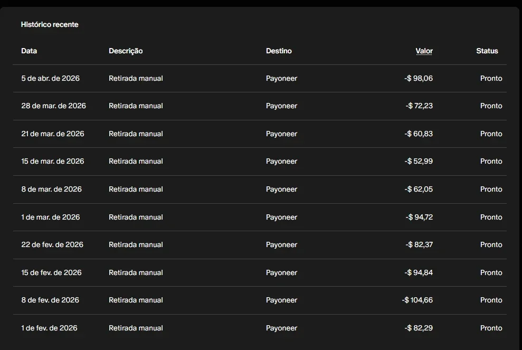This screenshot has width=522, height=350.
Task: Click Pronto status for -$ 82,29 row
Action: pos(491,328)
